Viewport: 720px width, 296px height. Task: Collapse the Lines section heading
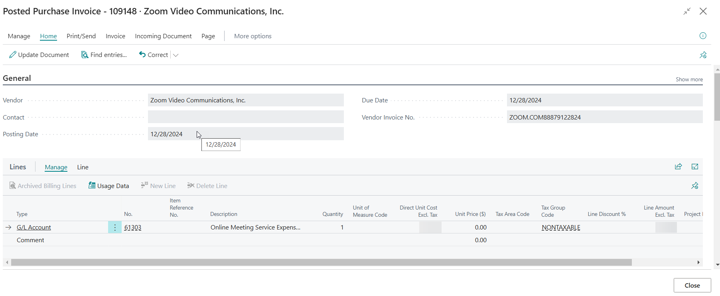[x=18, y=167]
